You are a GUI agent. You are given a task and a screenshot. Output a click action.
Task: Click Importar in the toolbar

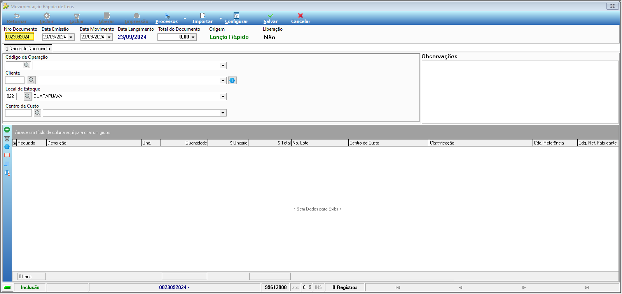(x=203, y=18)
